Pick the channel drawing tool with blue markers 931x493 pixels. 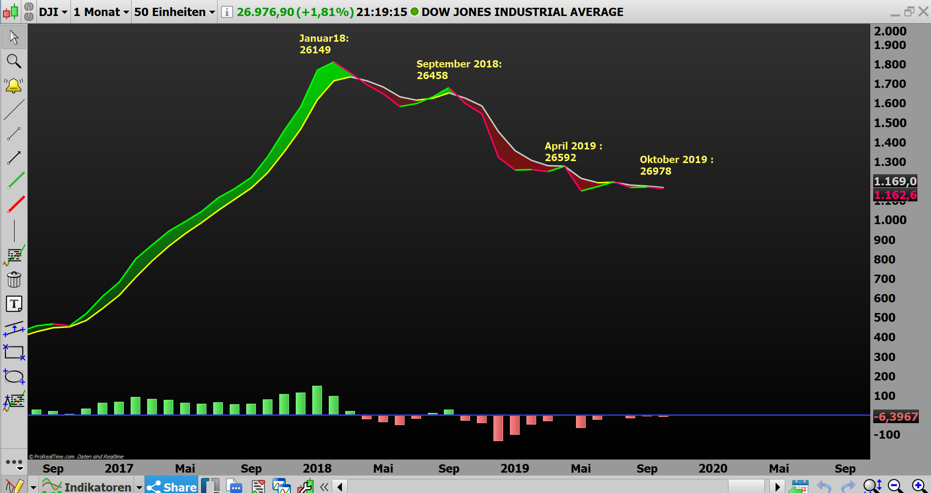14,329
